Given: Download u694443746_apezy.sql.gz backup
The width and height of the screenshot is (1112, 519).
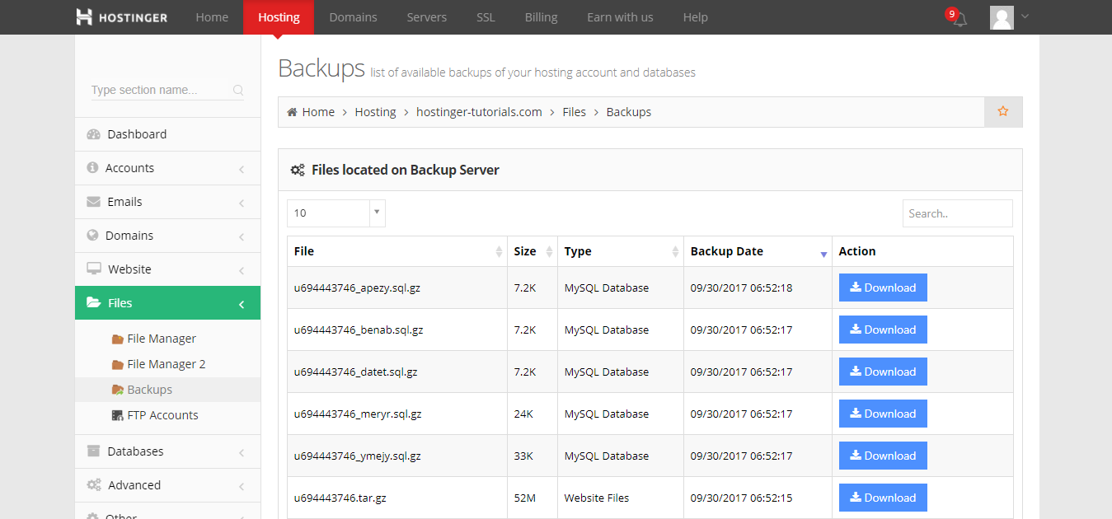Looking at the screenshot, I should (883, 288).
